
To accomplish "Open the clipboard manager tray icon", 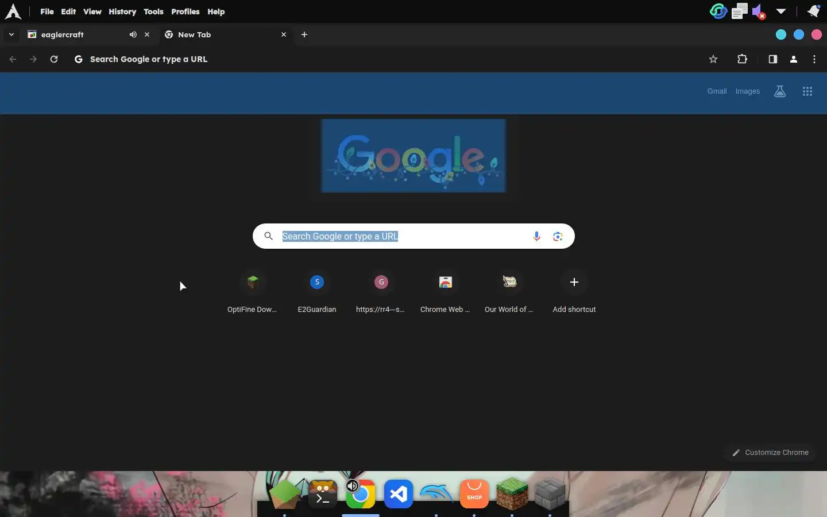I will pos(740,11).
